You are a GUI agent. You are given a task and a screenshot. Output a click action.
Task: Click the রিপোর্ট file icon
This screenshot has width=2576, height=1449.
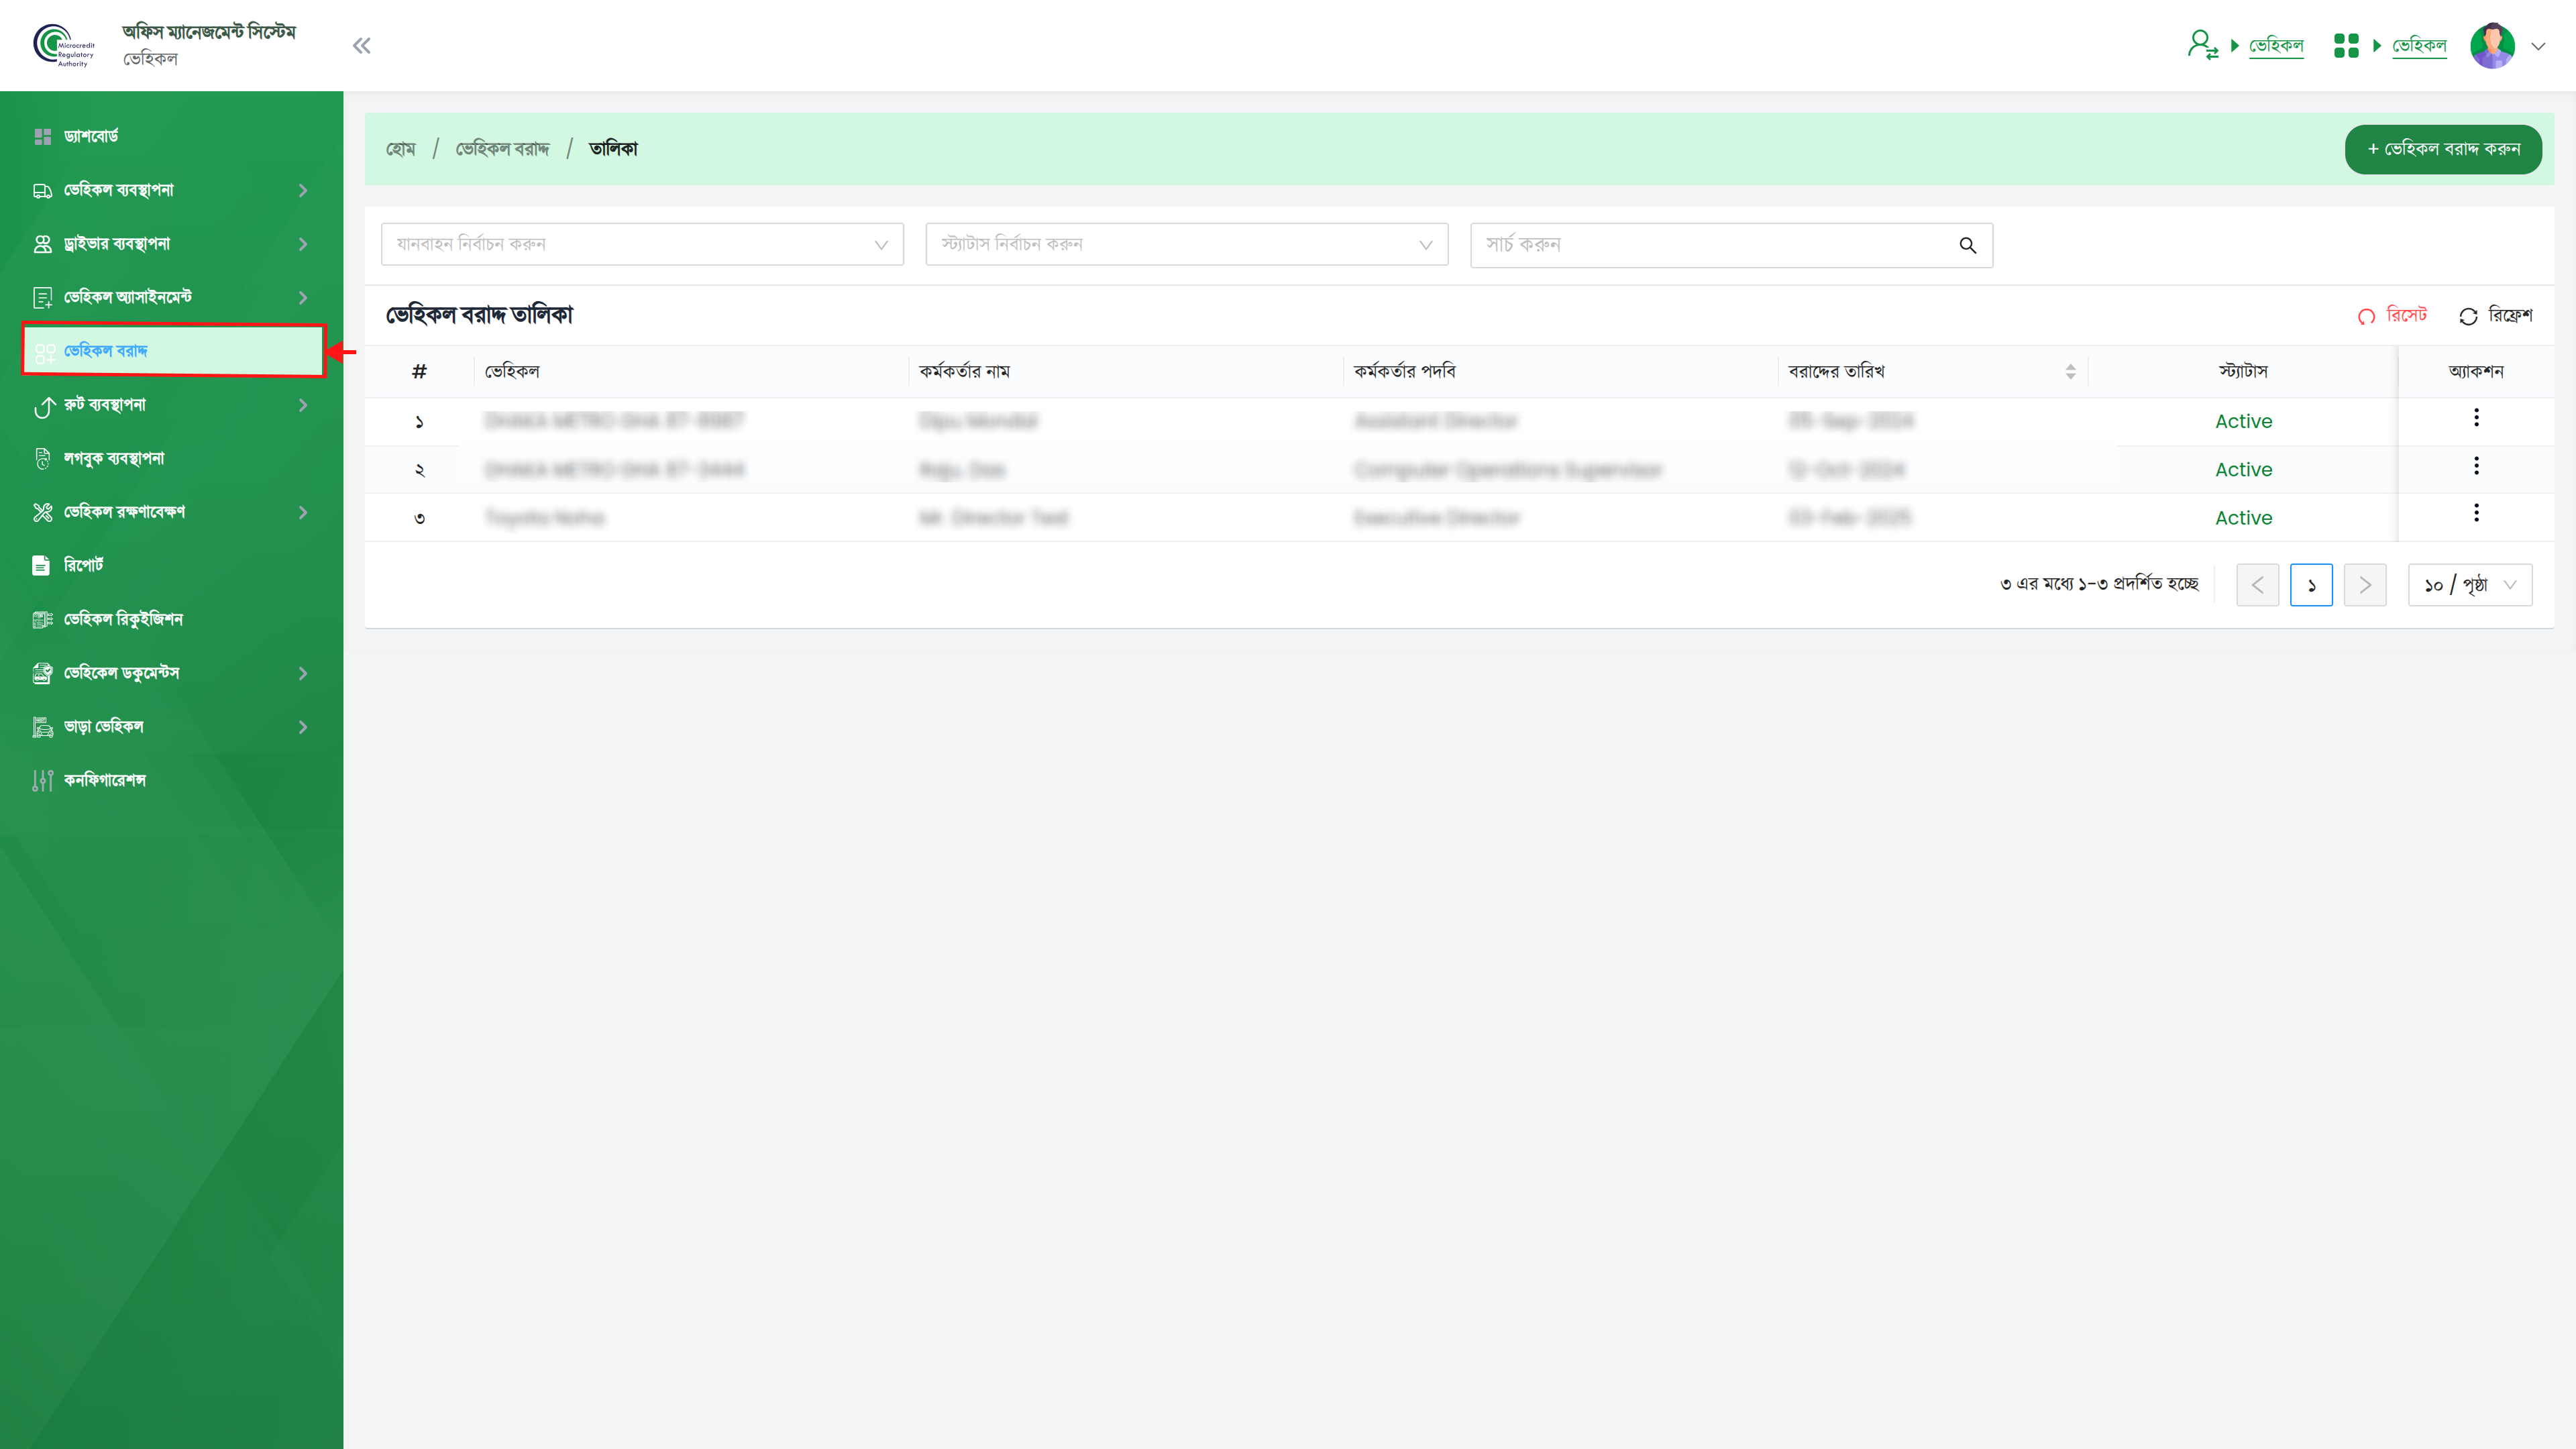[x=41, y=566]
